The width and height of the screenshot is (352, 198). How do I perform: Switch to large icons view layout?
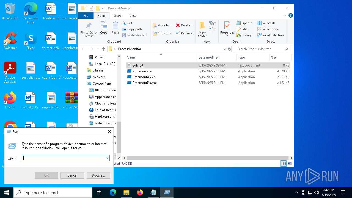click(289, 163)
